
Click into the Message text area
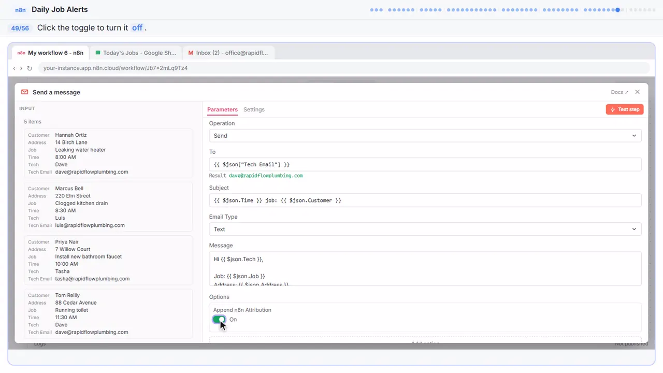pos(425,268)
